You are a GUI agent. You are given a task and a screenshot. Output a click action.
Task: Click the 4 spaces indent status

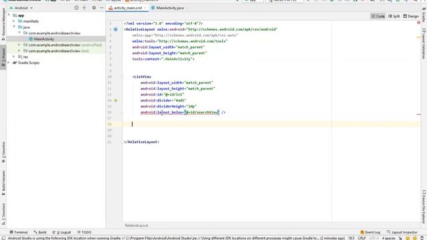(x=388, y=238)
